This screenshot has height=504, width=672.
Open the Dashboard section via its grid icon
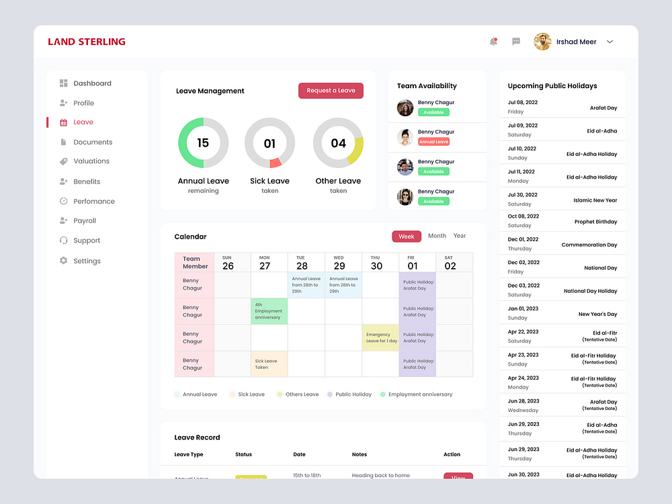(63, 83)
